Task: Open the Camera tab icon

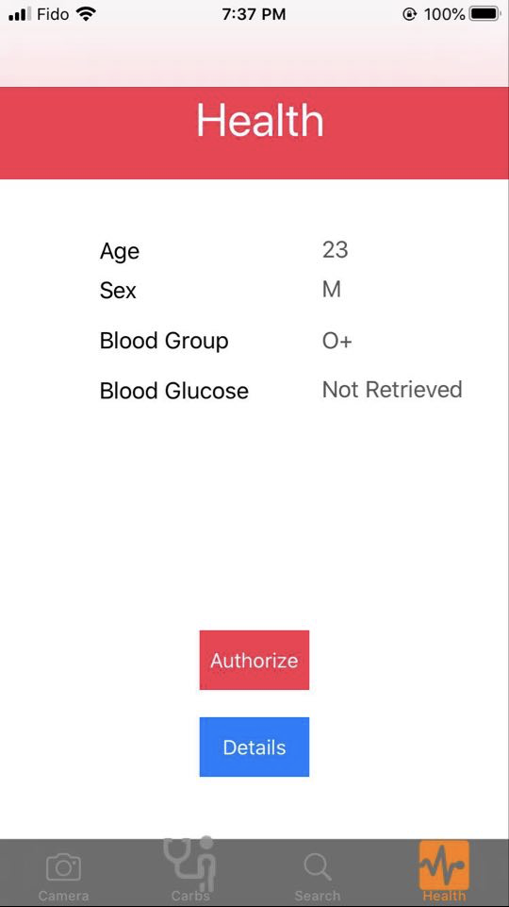Action: 63,867
